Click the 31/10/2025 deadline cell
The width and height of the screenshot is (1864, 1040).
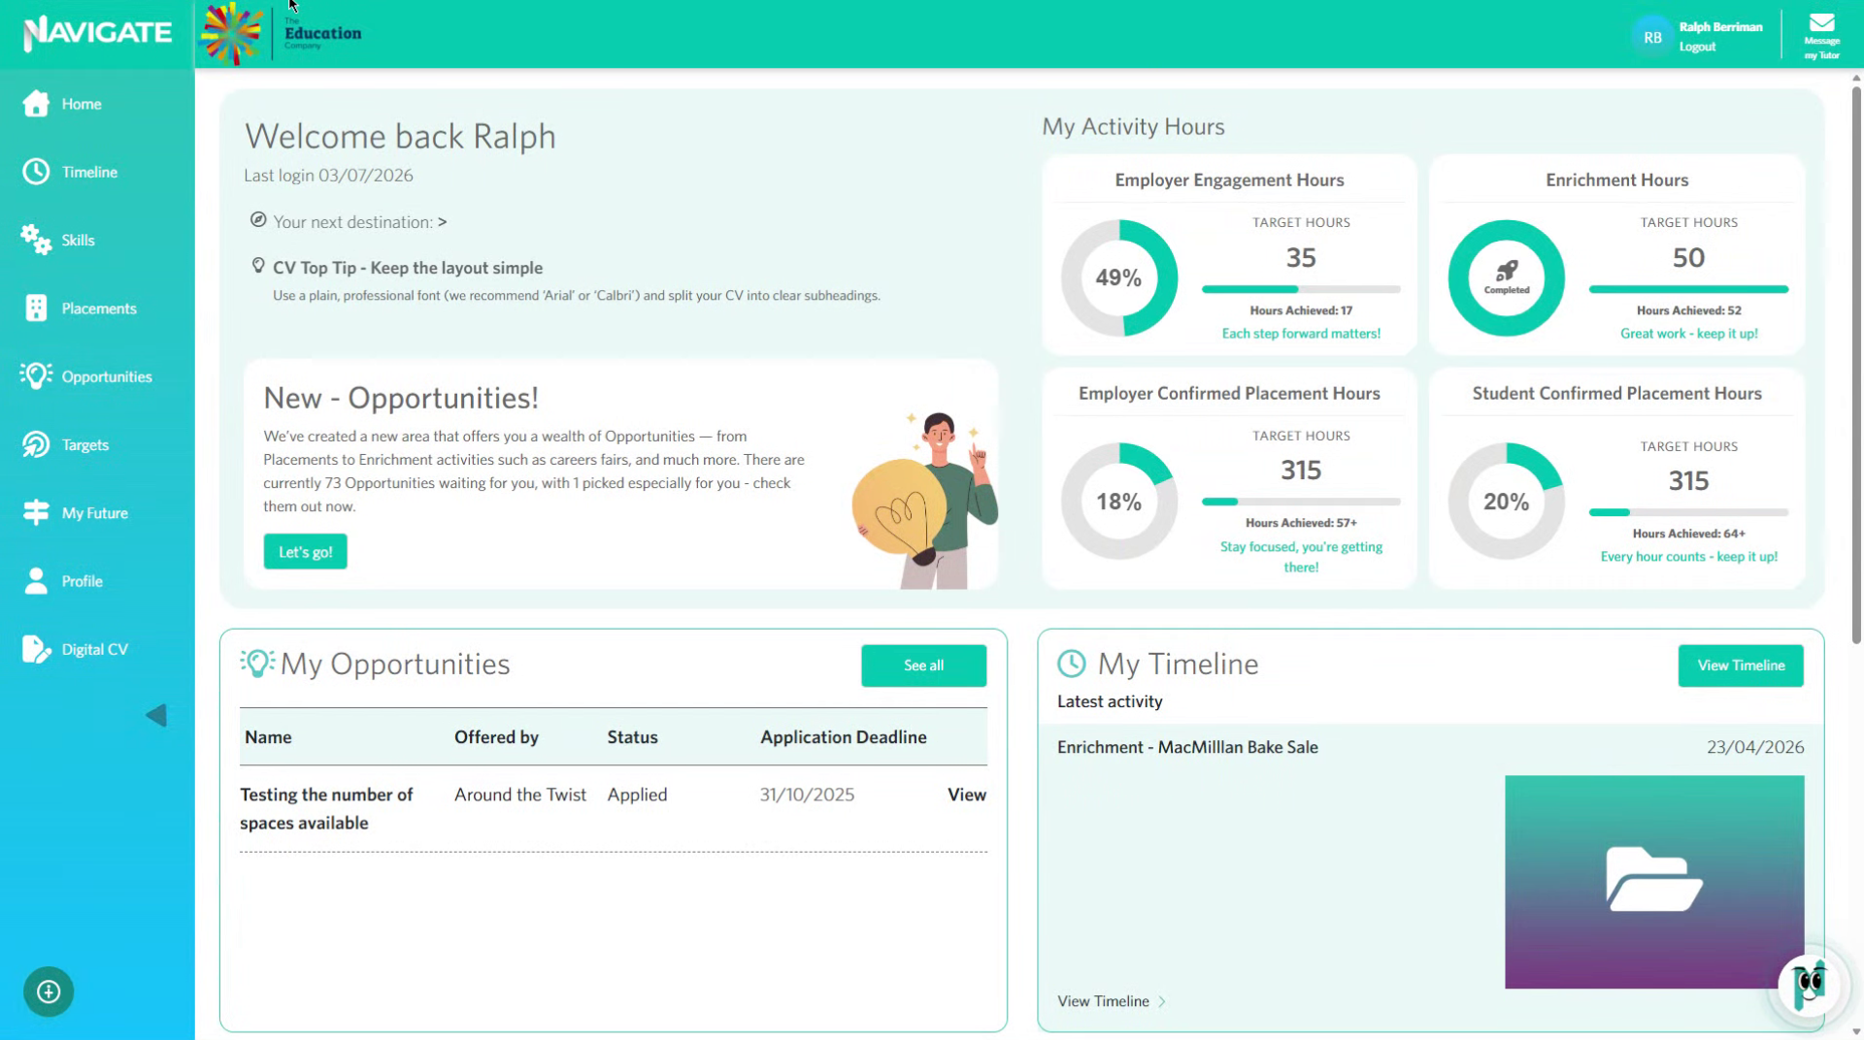(x=807, y=794)
